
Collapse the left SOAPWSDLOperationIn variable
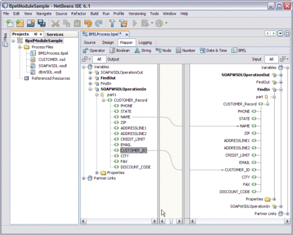pyautogui.click(x=90, y=89)
